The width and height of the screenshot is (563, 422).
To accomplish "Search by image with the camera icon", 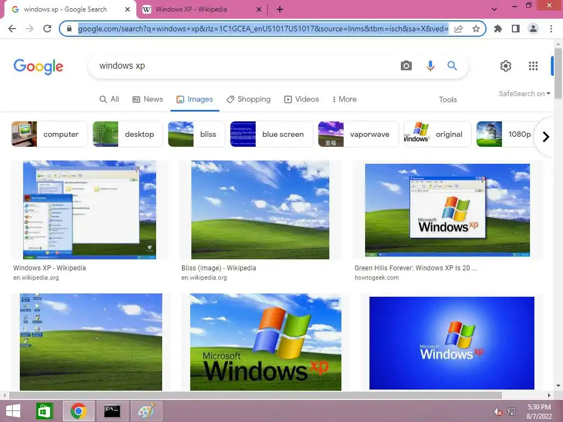I will coord(406,66).
